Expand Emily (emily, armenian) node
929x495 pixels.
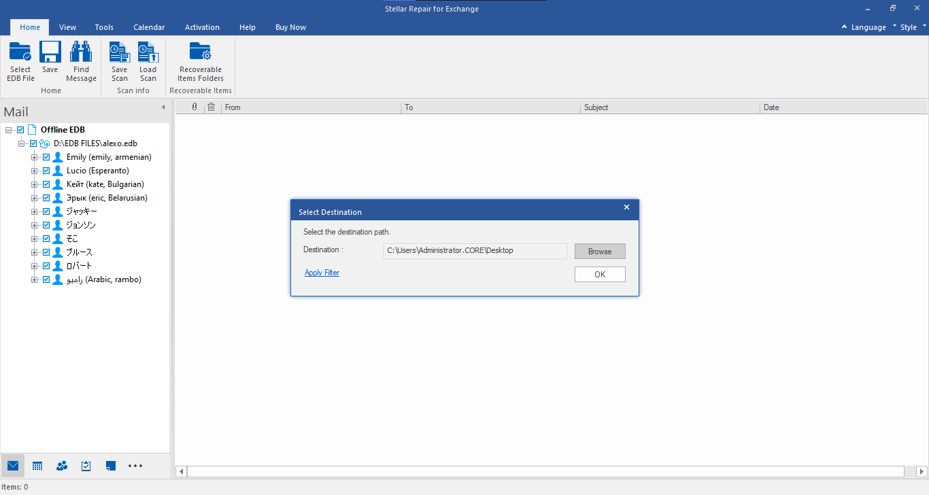(x=34, y=157)
